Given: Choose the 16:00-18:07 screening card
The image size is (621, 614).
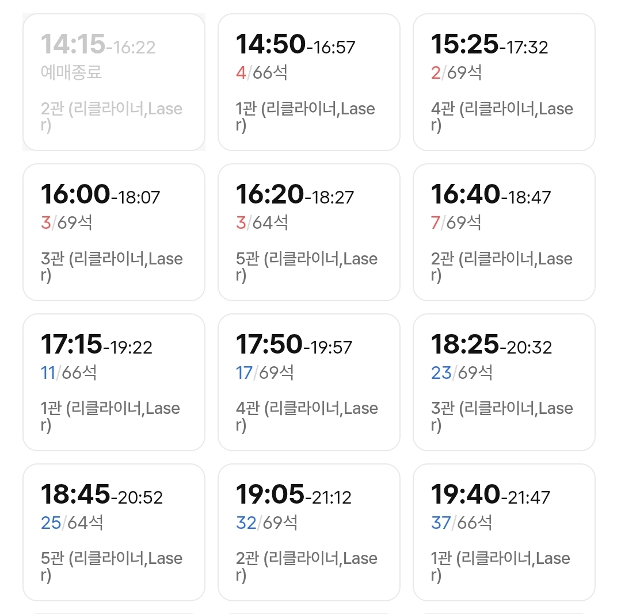Looking at the screenshot, I should click(114, 232).
